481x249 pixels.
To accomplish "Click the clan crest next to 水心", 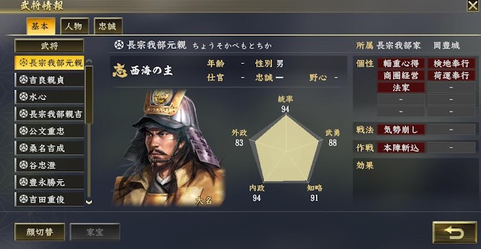I will 23,97.
